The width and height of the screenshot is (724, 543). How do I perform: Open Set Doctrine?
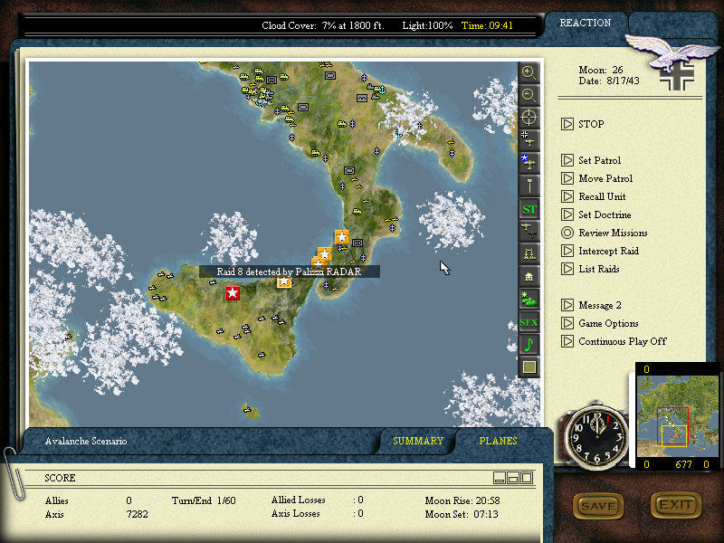596,214
